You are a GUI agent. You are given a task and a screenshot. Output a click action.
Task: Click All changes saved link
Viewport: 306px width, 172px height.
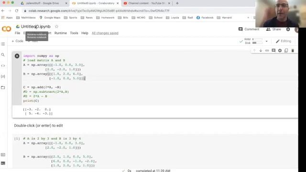pyautogui.click(x=105, y=33)
